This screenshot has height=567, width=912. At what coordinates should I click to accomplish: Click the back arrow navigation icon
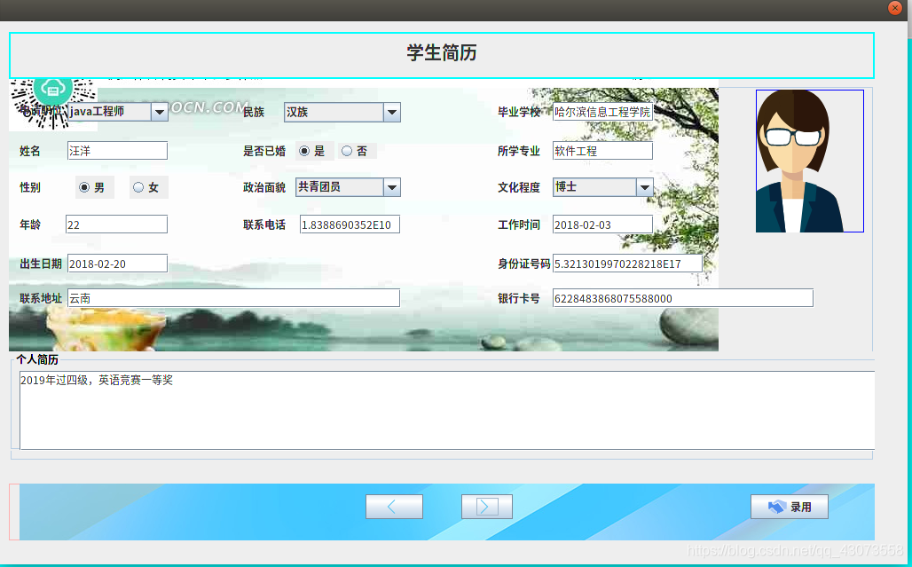click(394, 506)
